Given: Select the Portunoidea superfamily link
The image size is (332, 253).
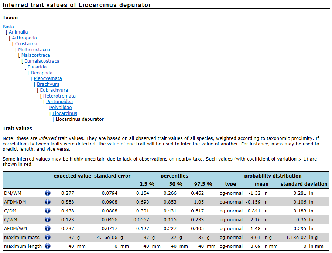Looking at the screenshot, I should coord(59,102).
